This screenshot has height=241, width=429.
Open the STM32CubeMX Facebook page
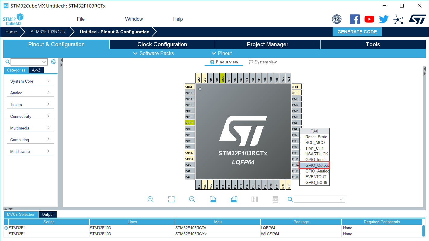coord(355,19)
